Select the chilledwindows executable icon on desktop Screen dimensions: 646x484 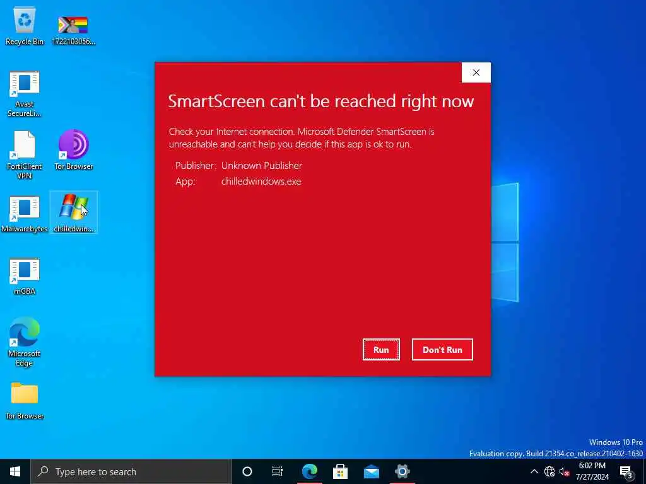[73, 213]
